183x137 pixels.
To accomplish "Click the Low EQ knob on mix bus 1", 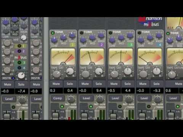I will coord(54,39).
